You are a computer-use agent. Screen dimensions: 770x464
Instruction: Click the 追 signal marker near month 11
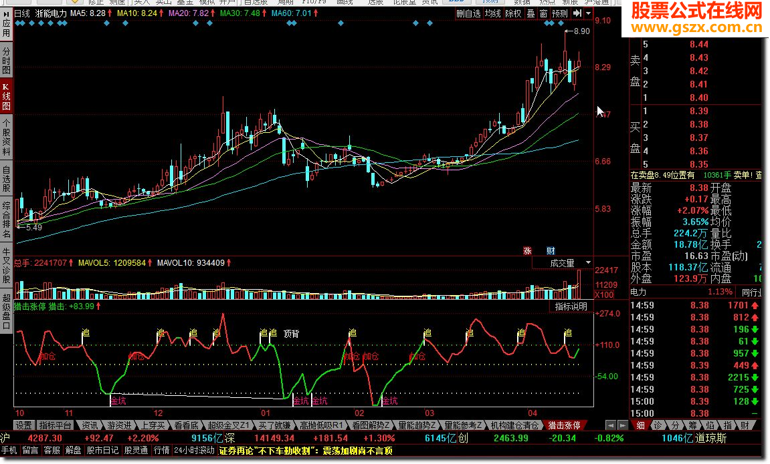(x=85, y=333)
